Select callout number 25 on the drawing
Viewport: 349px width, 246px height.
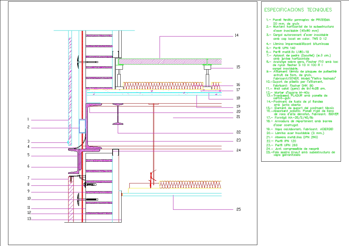239,209
